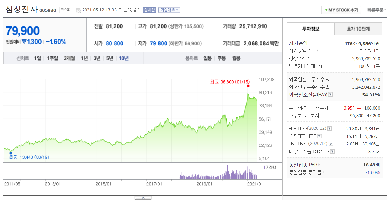389x200 pixels.
Task: Click the 동일업종 PER 18.49배 value
Action: point(371,165)
